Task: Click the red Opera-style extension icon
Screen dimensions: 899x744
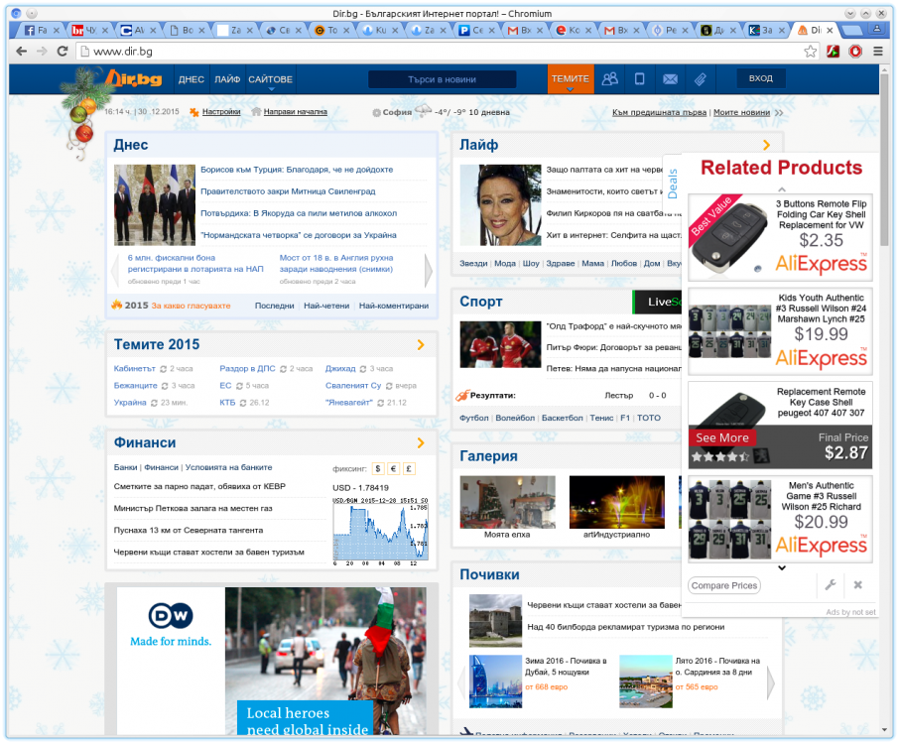Action: pyautogui.click(x=855, y=52)
